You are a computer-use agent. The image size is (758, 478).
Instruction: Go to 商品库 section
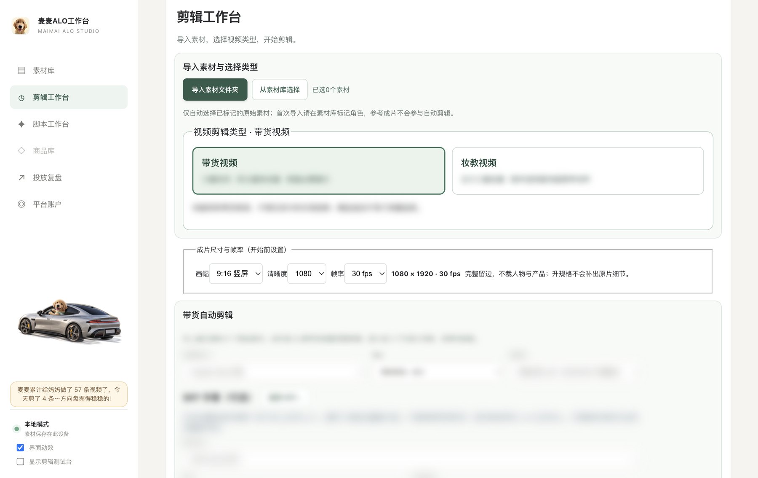pos(69,150)
